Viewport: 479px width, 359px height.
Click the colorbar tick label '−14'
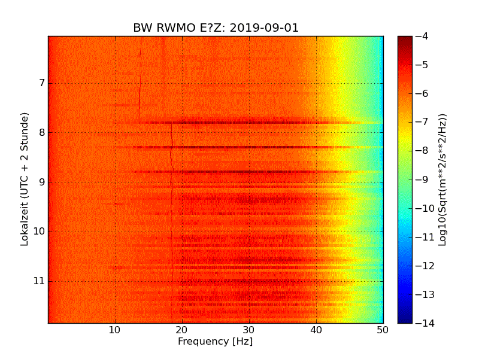point(425,323)
